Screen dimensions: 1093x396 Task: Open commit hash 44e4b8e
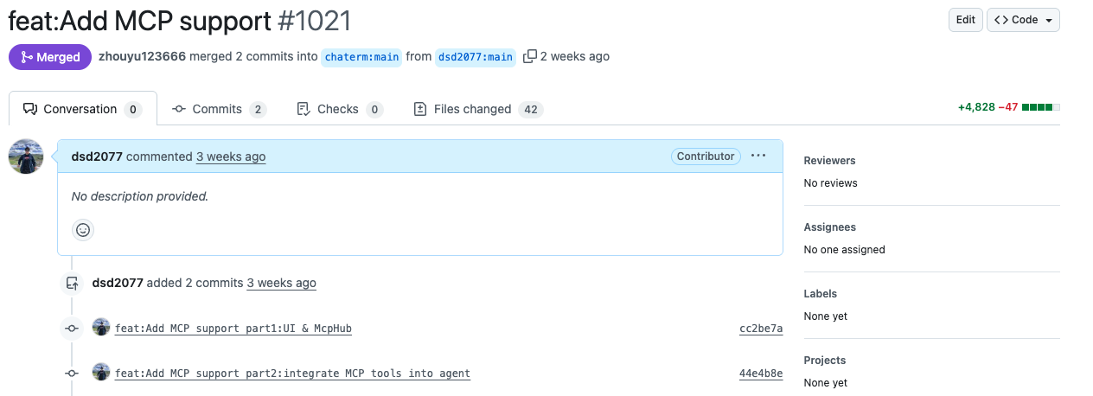(x=761, y=374)
